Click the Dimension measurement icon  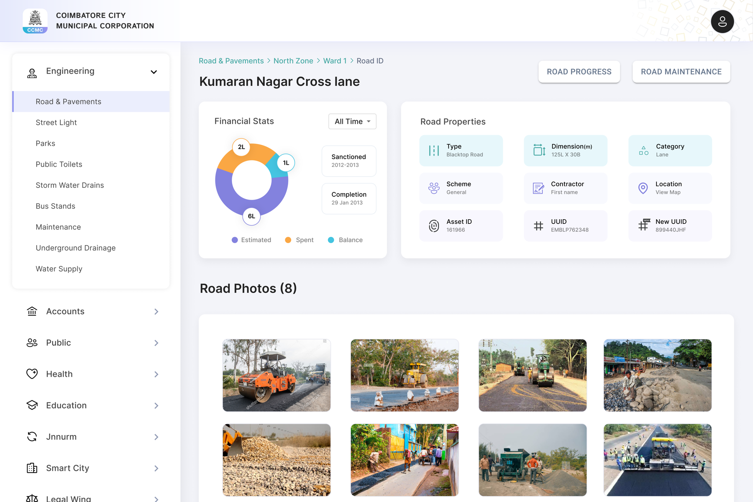pyautogui.click(x=539, y=150)
